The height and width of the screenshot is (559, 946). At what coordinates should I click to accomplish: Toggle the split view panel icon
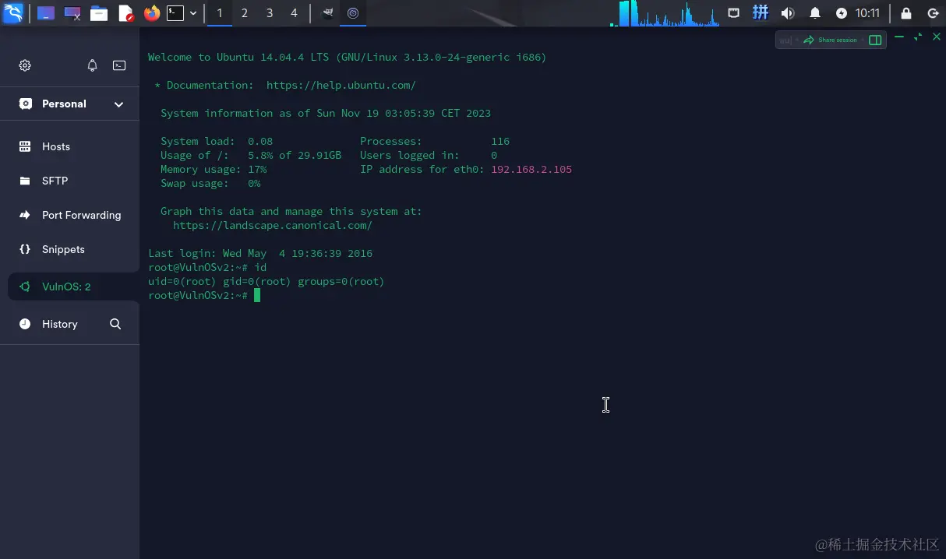tap(875, 40)
